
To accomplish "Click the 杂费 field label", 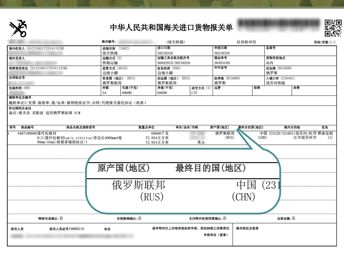I will [296, 88].
